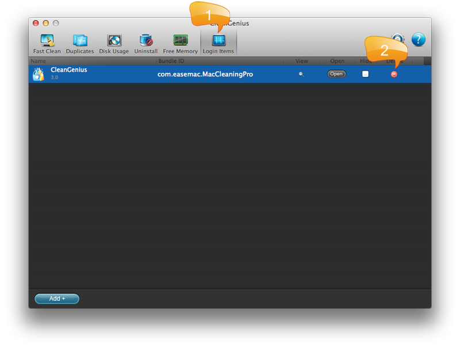Minimize the window with the yellow button
Screen dimensions: 460x348
(x=46, y=23)
